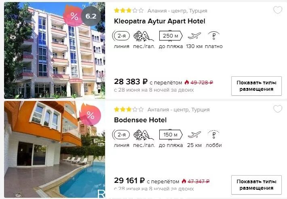
Task: Click the Kleopatra Aytur 2-я линия icon
Action: coord(121,36)
